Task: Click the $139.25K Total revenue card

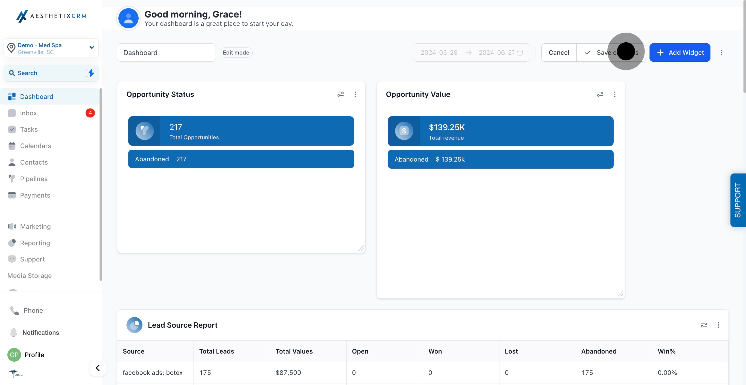Action: (501, 131)
